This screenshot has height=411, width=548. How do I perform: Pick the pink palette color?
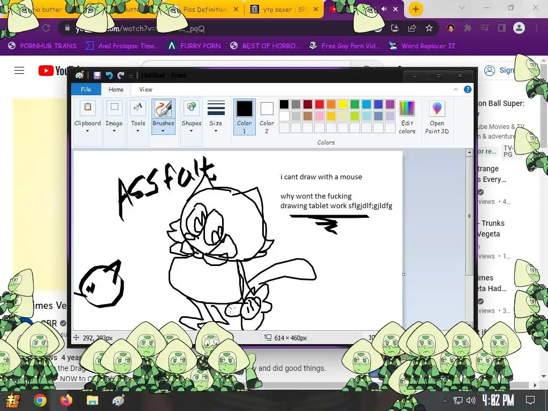click(319, 116)
